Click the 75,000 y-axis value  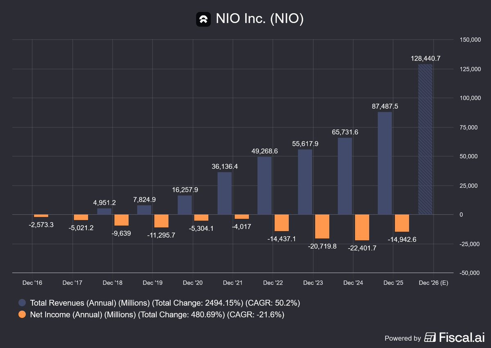469,127
